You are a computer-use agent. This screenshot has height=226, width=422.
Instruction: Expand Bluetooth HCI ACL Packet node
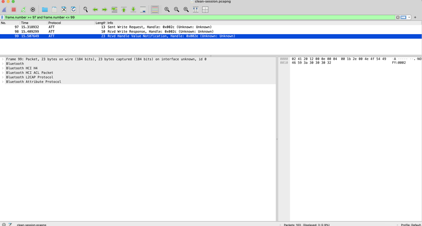3,72
